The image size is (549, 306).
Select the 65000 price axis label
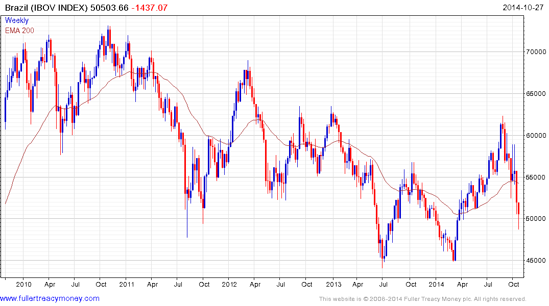pyautogui.click(x=536, y=94)
